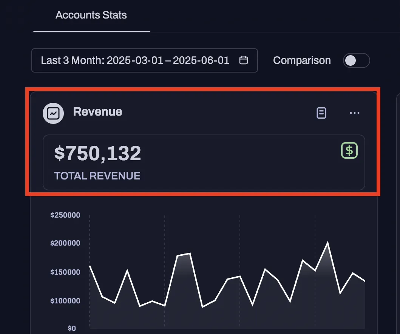Click the $150000 y-axis label
Screen dimensions: 400x334
point(65,272)
